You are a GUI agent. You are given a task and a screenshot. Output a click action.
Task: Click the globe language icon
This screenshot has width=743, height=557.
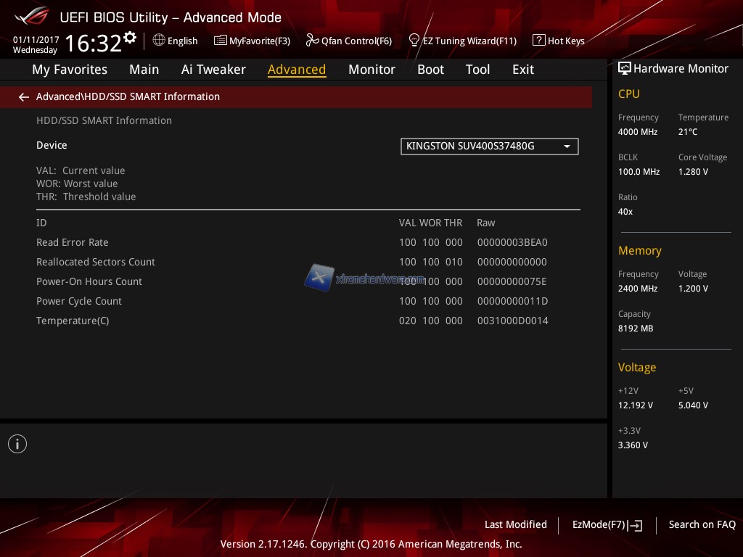[159, 41]
